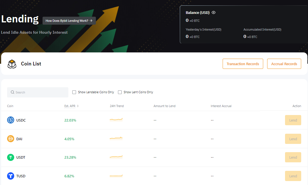Click the USDT coin icon

point(10,157)
